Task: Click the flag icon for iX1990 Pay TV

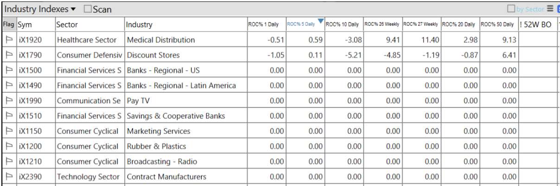Action: [x=9, y=101]
